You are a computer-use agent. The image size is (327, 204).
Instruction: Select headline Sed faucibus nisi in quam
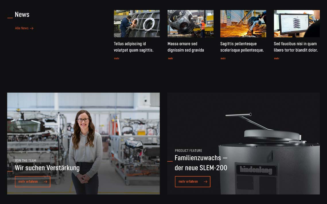tap(296, 47)
